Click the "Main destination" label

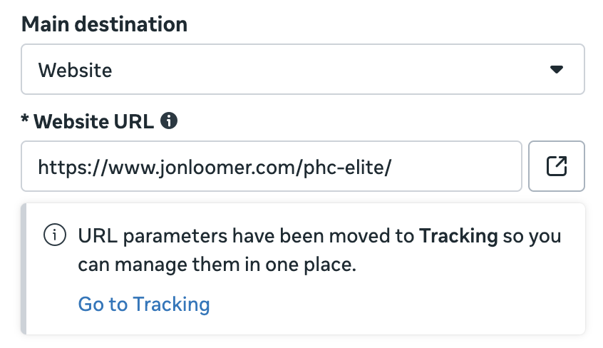(x=104, y=24)
